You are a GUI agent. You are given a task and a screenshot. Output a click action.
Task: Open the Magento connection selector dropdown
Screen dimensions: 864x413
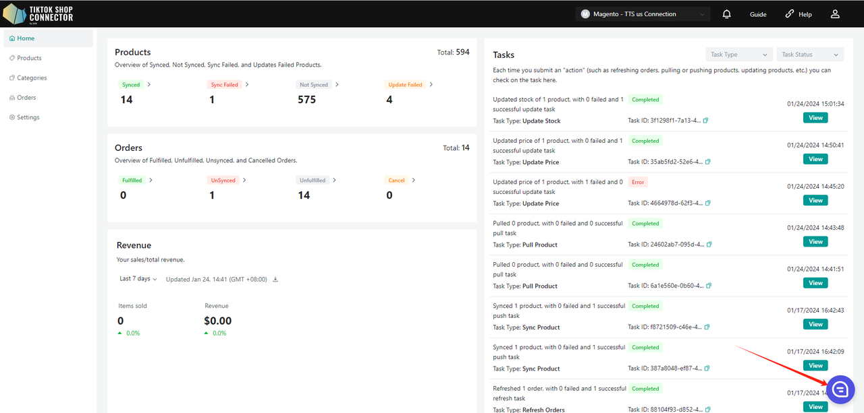click(643, 14)
